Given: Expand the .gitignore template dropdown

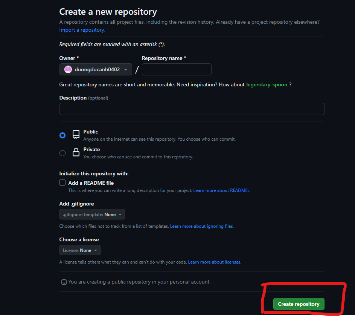Looking at the screenshot, I should click(92, 215).
